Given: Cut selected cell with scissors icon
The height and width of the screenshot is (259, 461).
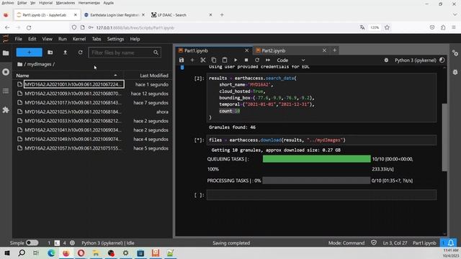Looking at the screenshot, I should [203, 60].
